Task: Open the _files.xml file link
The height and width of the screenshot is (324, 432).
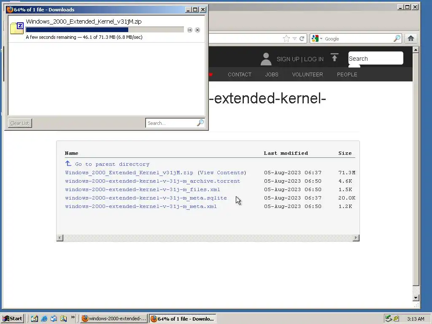Action: (143, 189)
